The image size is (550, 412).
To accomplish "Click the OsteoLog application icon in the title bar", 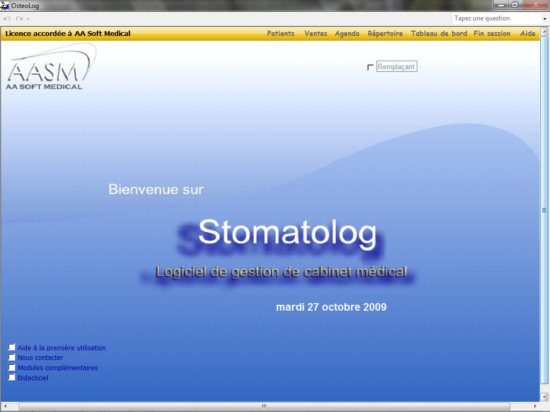I will pos(4,5).
